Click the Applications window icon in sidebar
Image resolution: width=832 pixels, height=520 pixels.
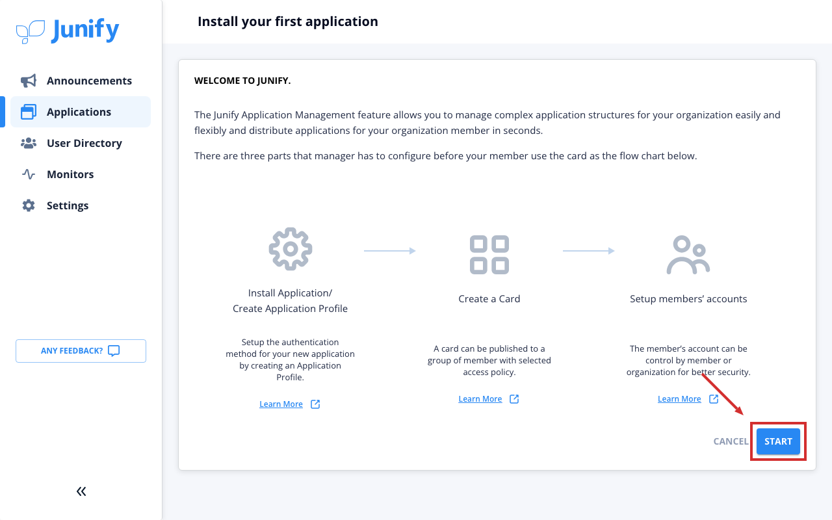[29, 112]
